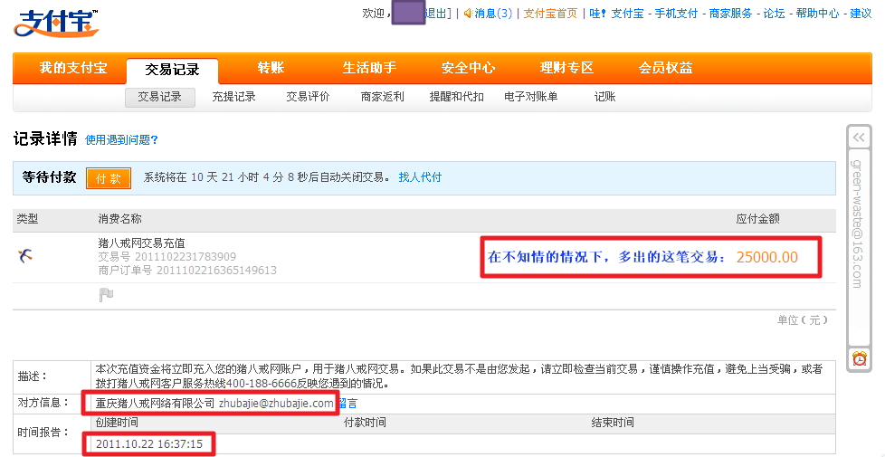Click the 单位(元) label
This screenshot has width=885, height=457.
pos(802,320)
